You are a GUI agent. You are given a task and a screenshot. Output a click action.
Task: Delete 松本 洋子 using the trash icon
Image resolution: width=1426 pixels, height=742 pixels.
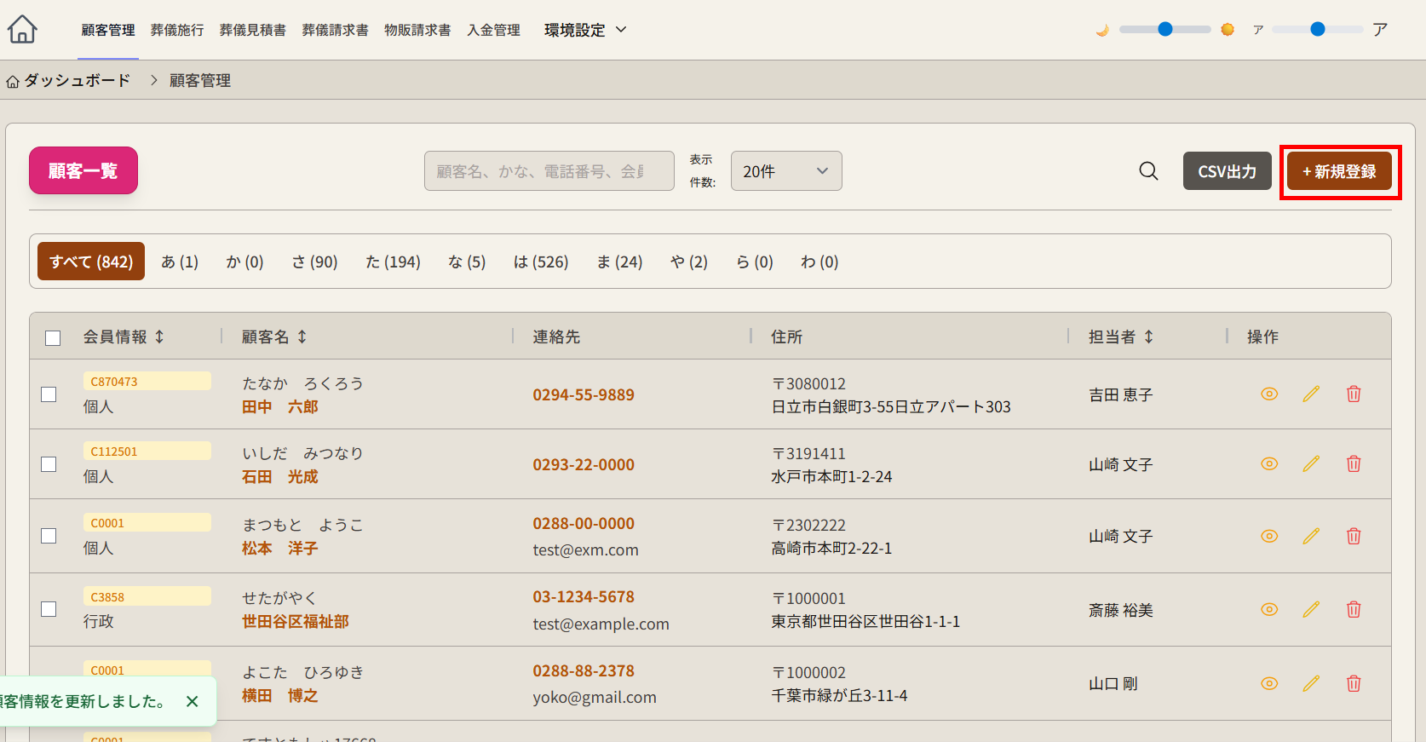pos(1353,536)
